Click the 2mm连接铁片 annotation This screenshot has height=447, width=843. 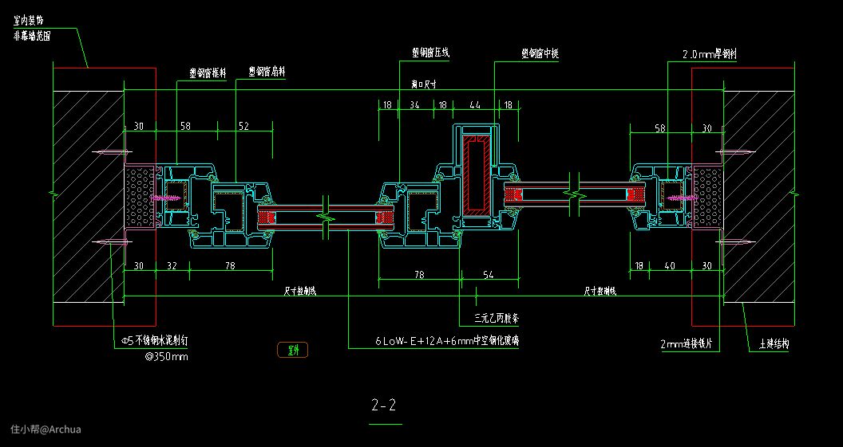pos(691,344)
